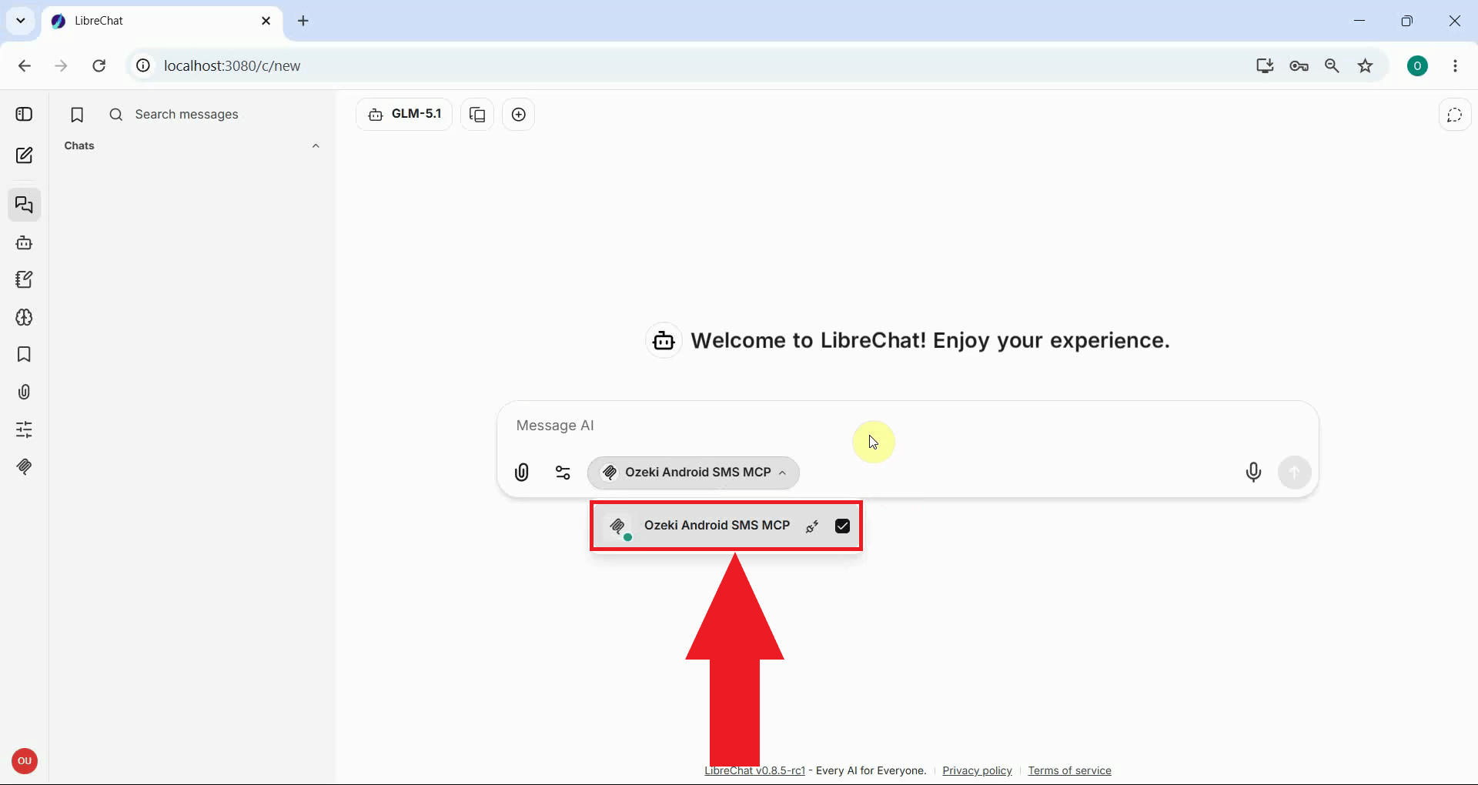Open the Chrome profile O avatar

1417,66
